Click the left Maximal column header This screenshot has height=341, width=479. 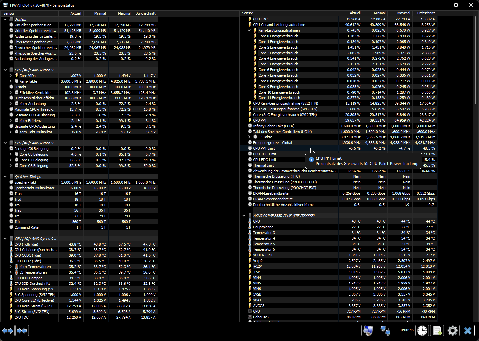point(121,13)
